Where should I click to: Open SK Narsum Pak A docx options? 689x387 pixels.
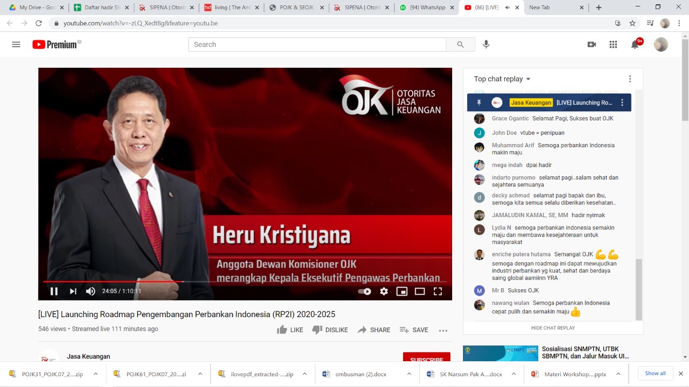tap(513, 374)
